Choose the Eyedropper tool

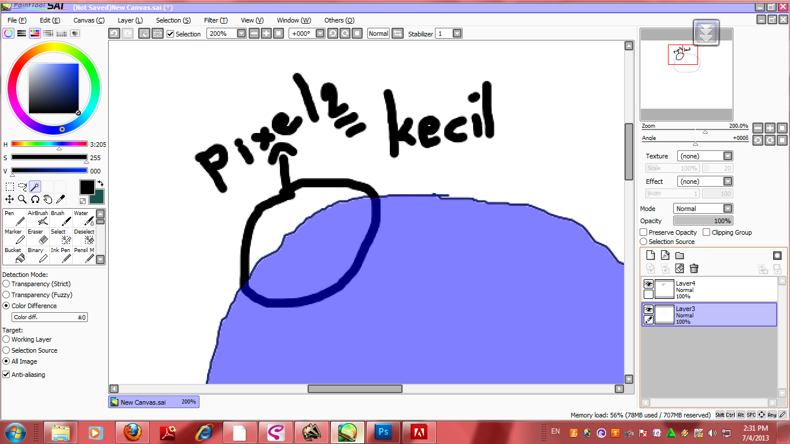61,199
